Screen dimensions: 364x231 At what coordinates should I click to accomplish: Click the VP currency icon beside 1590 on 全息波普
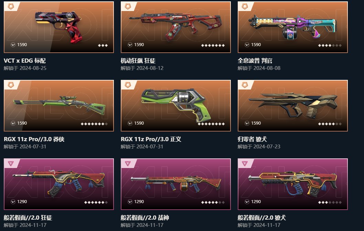click(x=247, y=45)
